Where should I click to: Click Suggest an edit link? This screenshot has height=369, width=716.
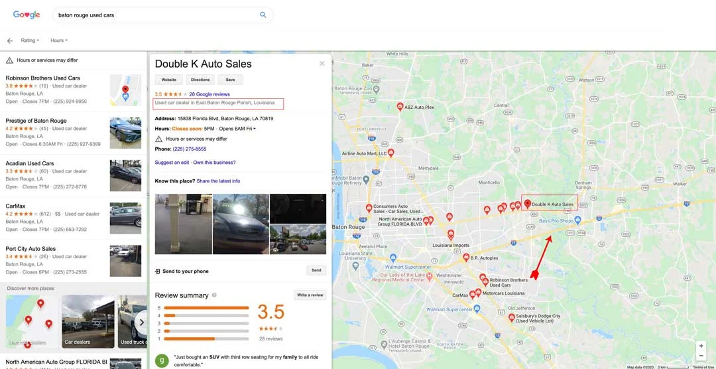(x=172, y=163)
